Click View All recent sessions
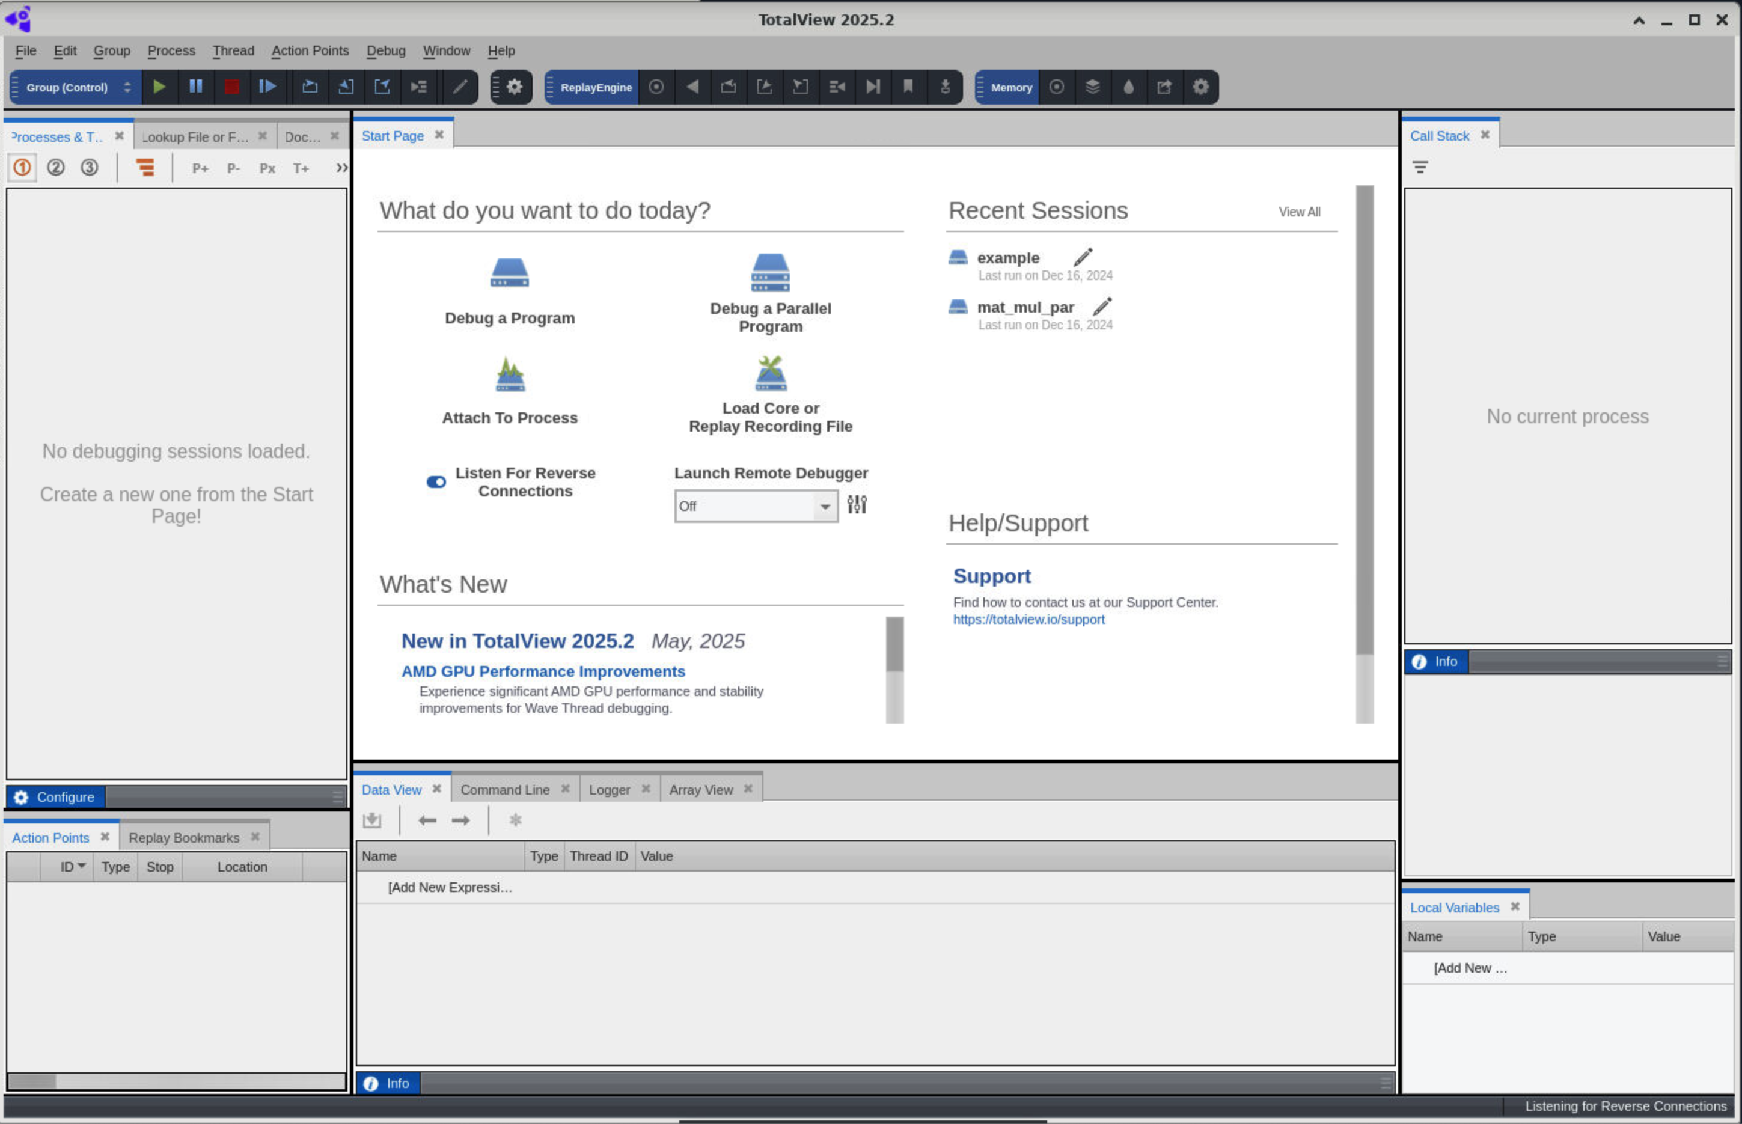 click(1299, 212)
